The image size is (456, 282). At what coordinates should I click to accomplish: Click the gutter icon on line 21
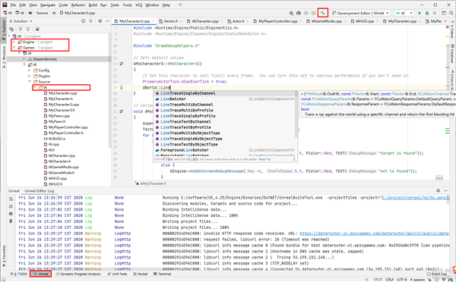(122, 111)
